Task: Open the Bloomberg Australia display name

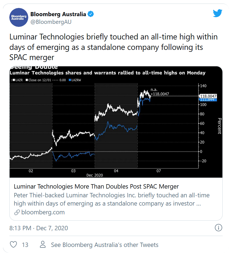Action: point(58,14)
